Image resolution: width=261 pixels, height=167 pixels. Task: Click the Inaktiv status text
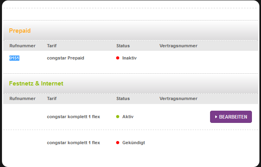tap(130, 58)
